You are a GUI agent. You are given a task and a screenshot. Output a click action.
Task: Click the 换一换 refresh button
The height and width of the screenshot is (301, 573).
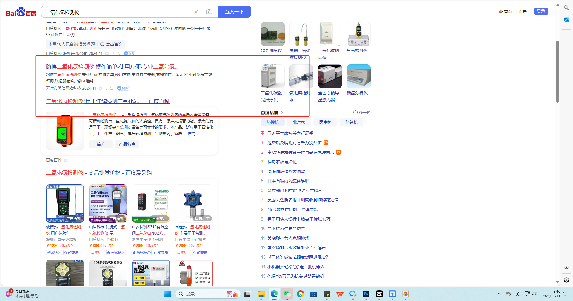(x=362, y=112)
